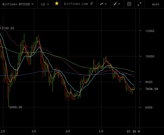Expand the Bitfinex BTCUSD symbol dropdown

click(18, 4)
